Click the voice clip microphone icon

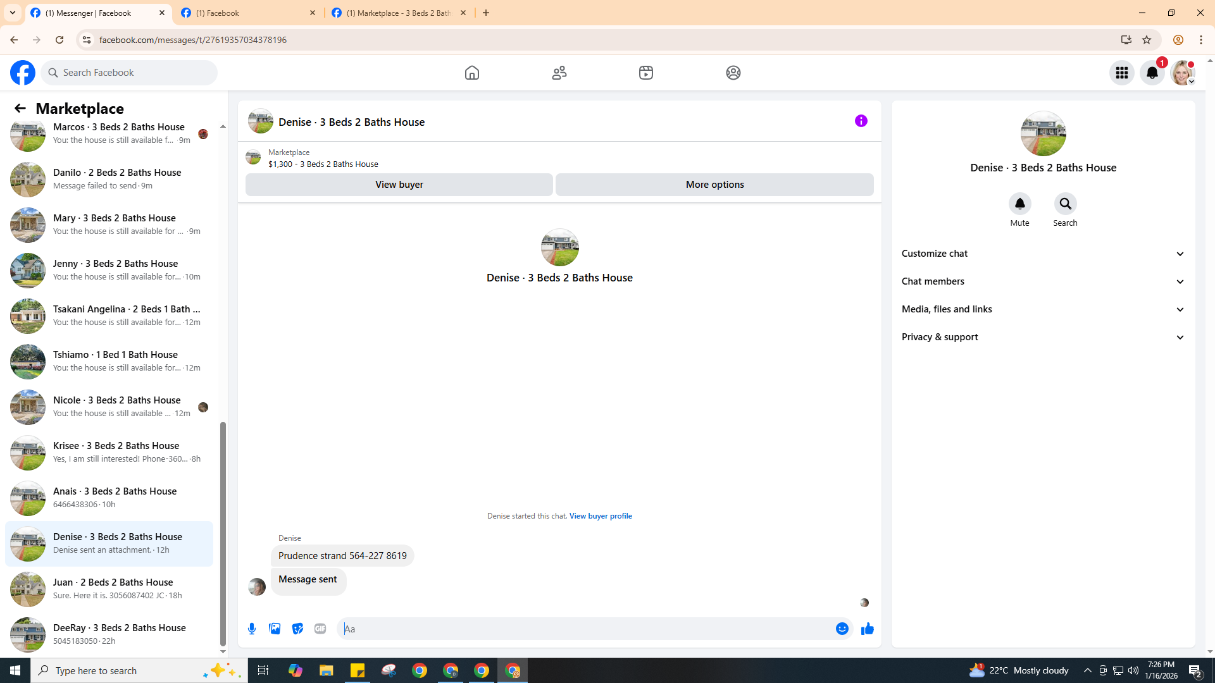coord(252,629)
